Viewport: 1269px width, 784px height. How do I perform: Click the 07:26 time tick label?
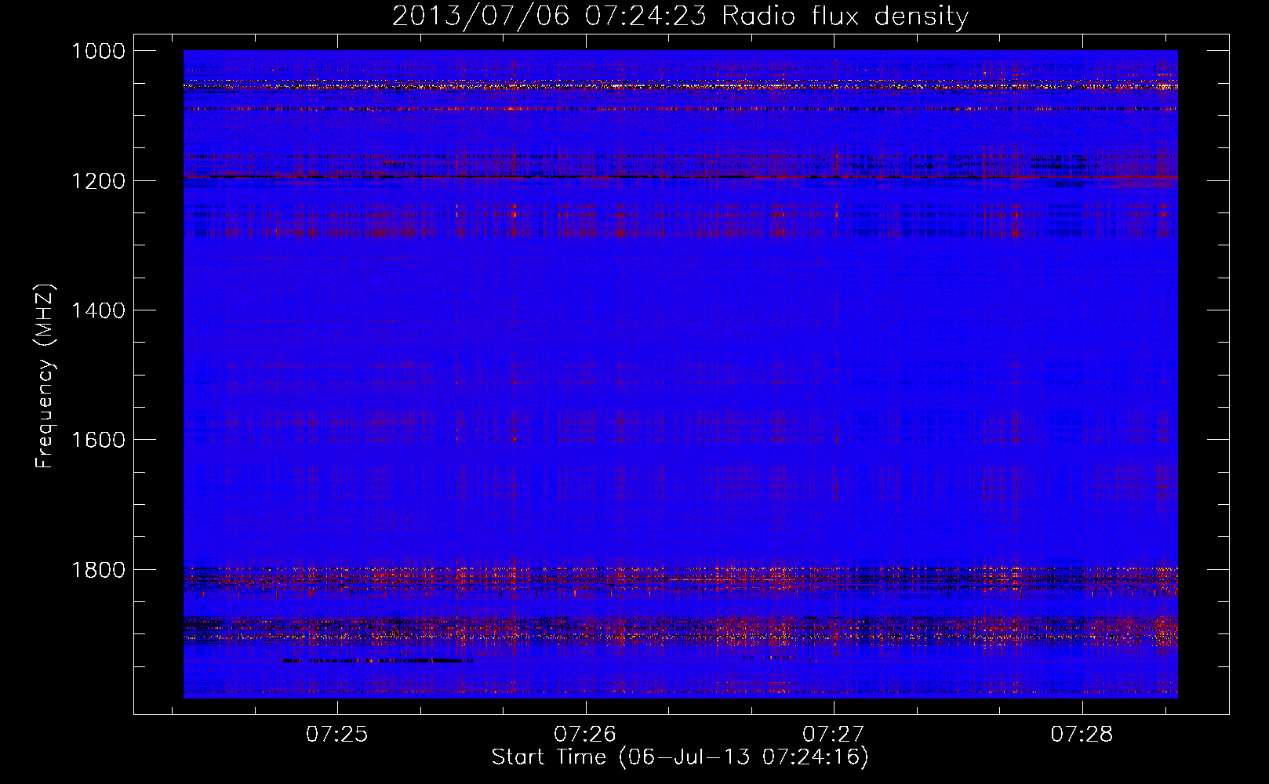coord(585,735)
